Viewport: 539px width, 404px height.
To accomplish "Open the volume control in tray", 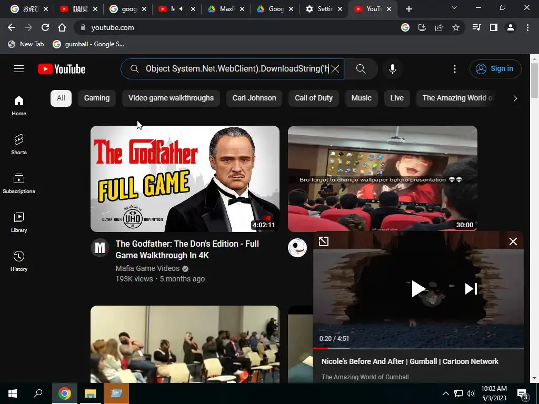I will point(471,393).
